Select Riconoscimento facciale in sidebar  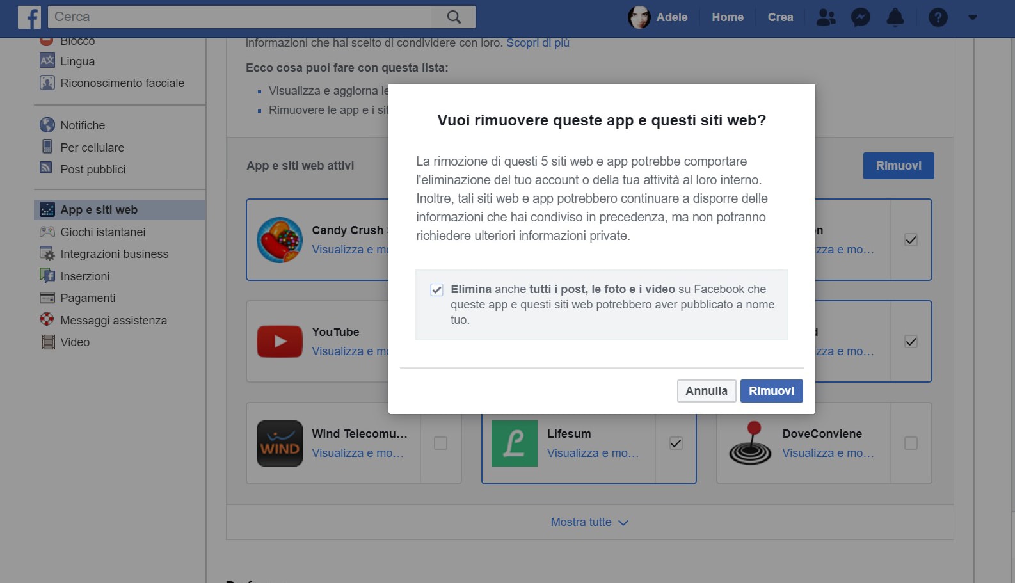click(122, 83)
